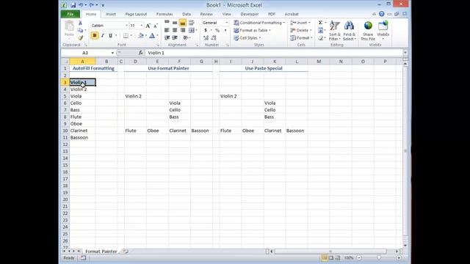Align text left icon
This screenshot has width=470, height=264.
[x=167, y=30]
